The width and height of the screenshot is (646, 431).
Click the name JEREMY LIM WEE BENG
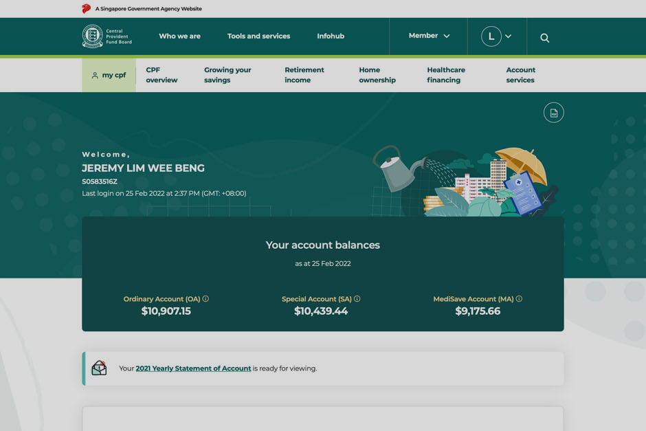click(x=144, y=168)
